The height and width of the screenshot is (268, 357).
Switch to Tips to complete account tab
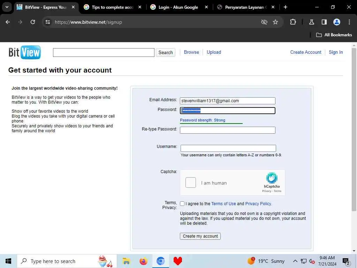[113, 7]
